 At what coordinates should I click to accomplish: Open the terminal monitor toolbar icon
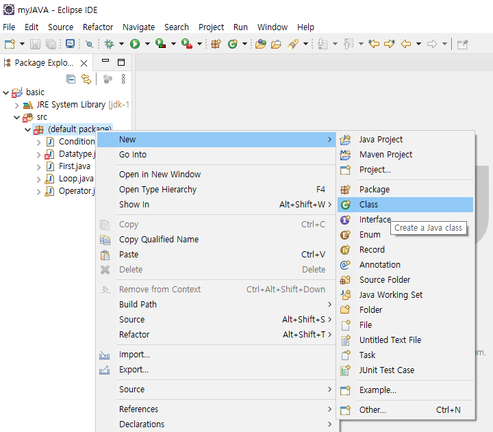pyautogui.click(x=70, y=44)
